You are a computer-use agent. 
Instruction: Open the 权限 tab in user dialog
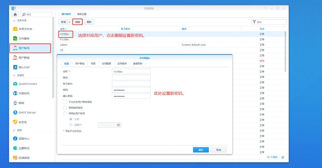(x=93, y=63)
